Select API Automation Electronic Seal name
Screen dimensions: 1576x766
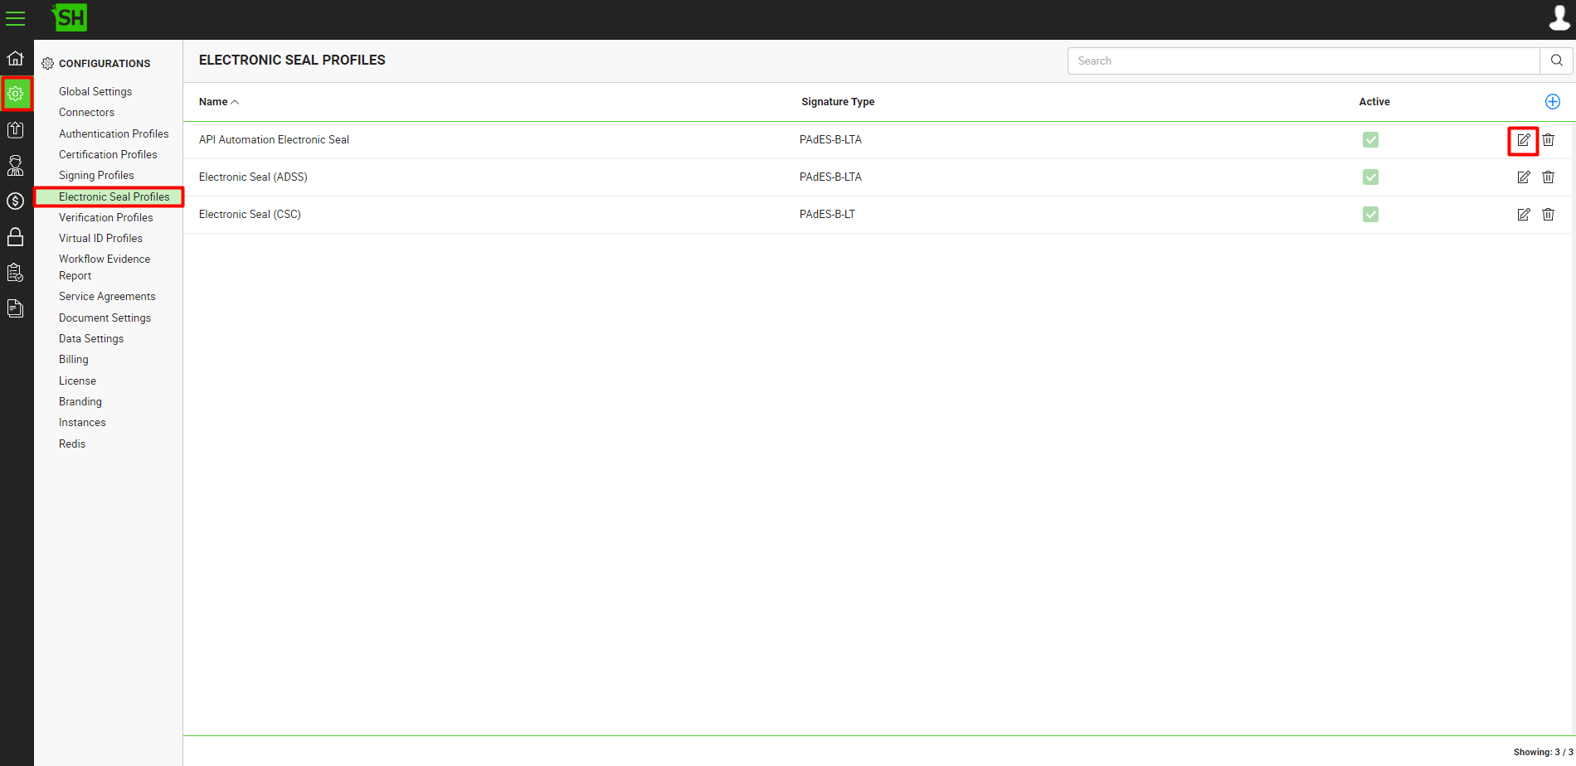tap(274, 139)
